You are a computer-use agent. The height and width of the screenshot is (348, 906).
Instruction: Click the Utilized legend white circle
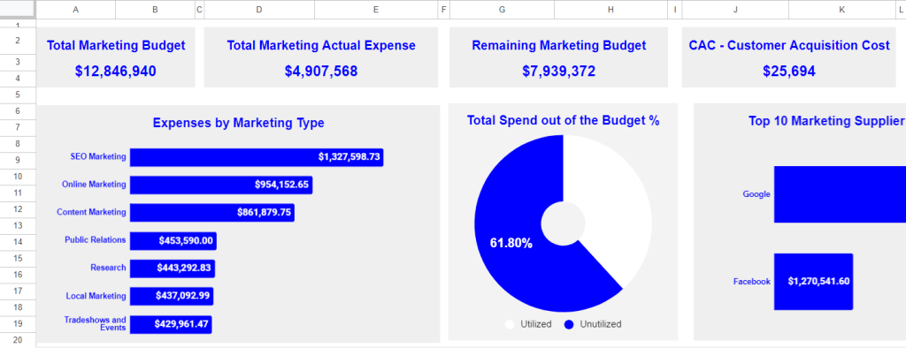(510, 324)
